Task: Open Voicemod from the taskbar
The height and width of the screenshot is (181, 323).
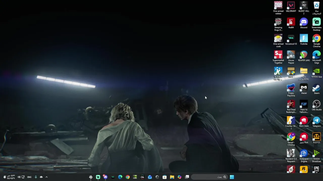Action: [113, 177]
